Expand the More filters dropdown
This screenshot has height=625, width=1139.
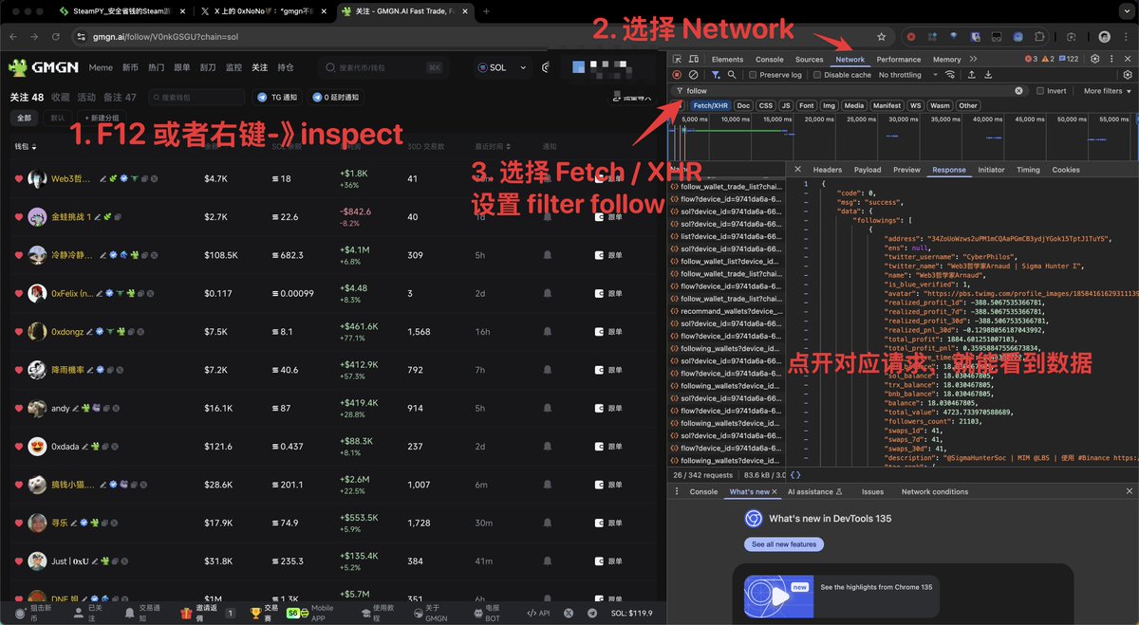[x=1108, y=90]
